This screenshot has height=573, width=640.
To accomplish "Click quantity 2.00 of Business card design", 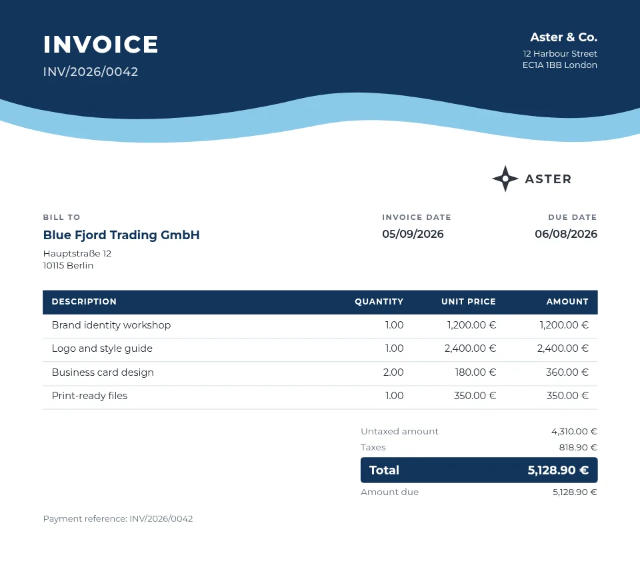I will [x=393, y=372].
